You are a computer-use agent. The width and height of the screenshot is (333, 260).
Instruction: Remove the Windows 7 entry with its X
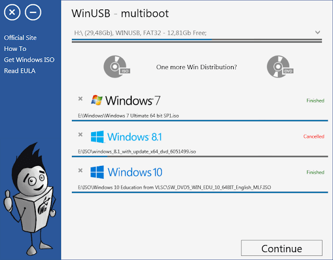80,98
